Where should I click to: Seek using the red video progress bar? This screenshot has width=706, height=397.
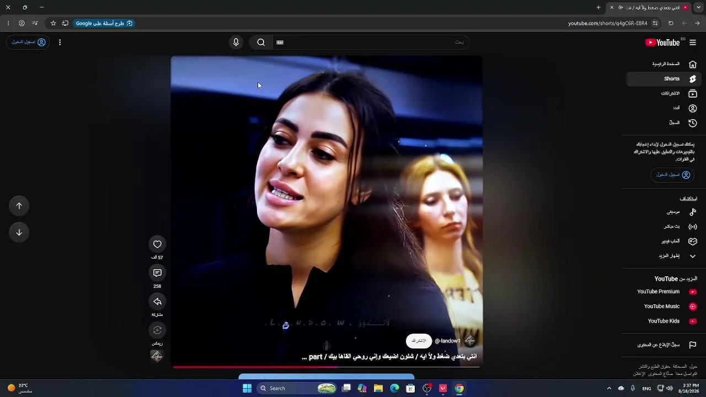point(327,366)
